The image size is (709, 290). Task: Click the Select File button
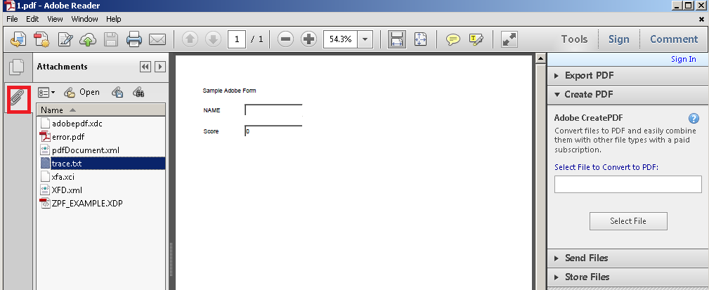pyautogui.click(x=628, y=221)
